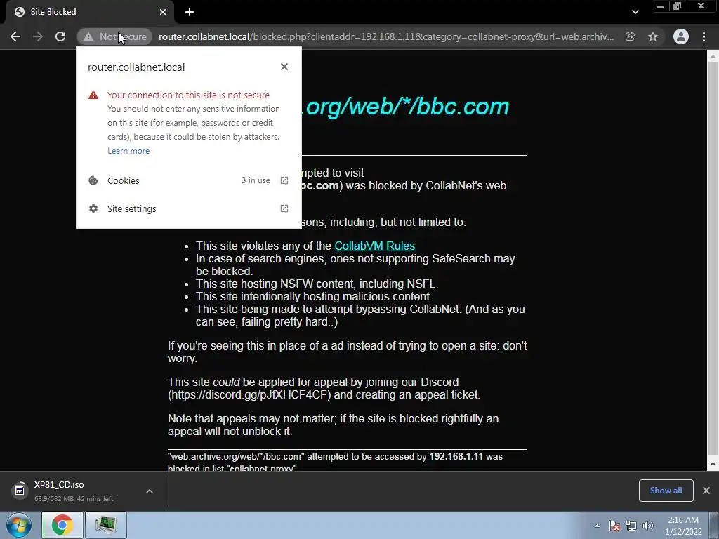This screenshot has height=539, width=719.
Task: Close the Site Blocked tab
Action: (163, 12)
